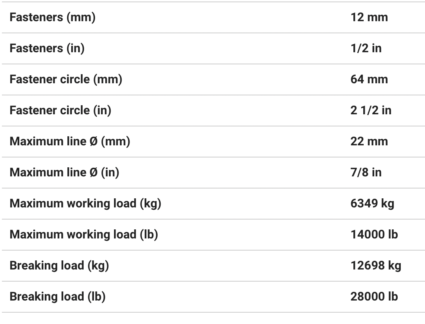Viewport: 425px width, 324px height.
Task: Select the '7/8 in' line diameter value
Action: tap(366, 173)
